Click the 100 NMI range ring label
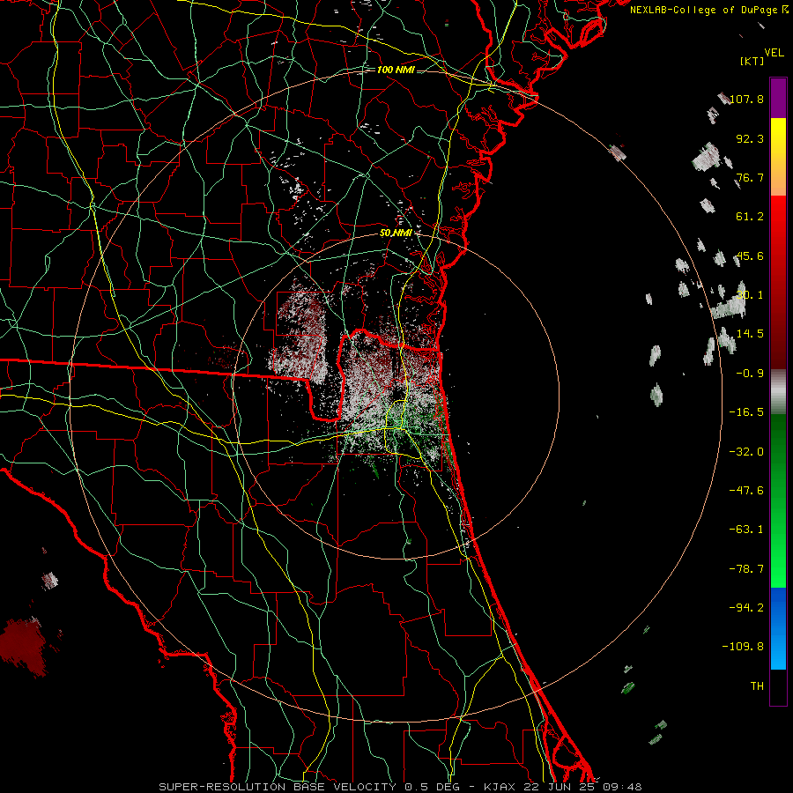 click(x=396, y=70)
